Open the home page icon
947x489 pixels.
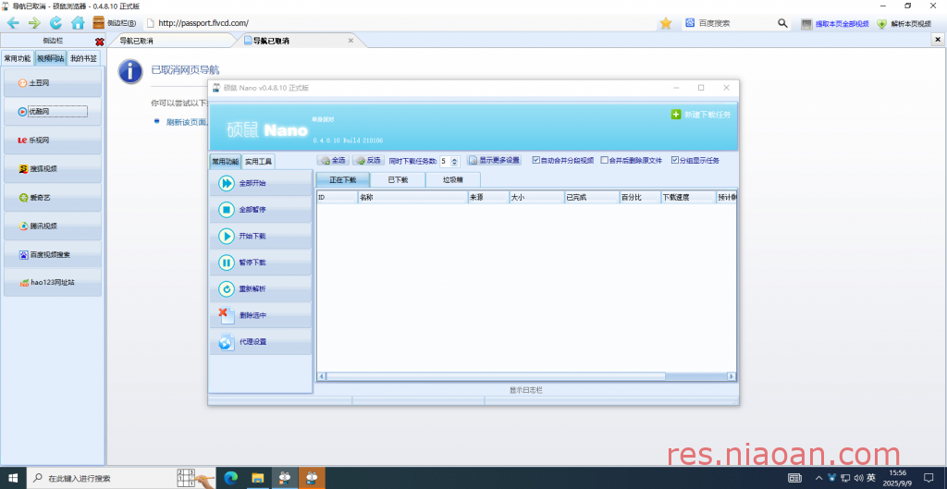pyautogui.click(x=78, y=23)
